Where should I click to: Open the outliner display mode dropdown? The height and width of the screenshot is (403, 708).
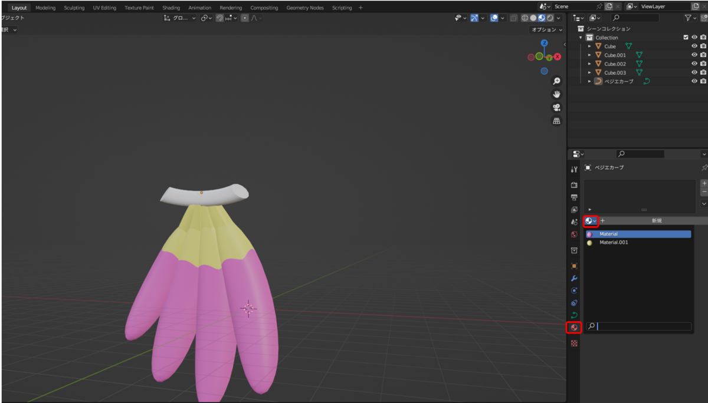(x=579, y=18)
